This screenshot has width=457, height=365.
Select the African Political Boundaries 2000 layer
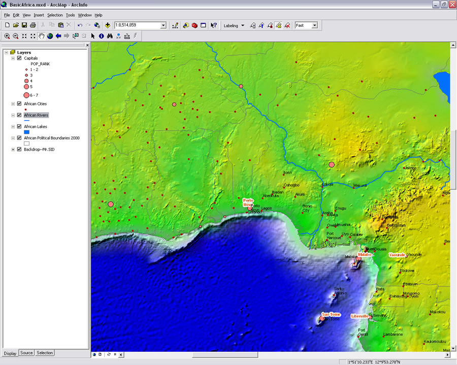pos(52,138)
